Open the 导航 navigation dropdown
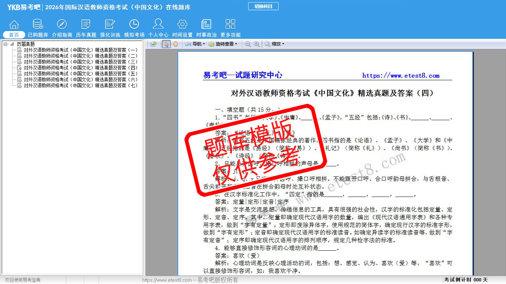506x284 pixels. (x=195, y=44)
